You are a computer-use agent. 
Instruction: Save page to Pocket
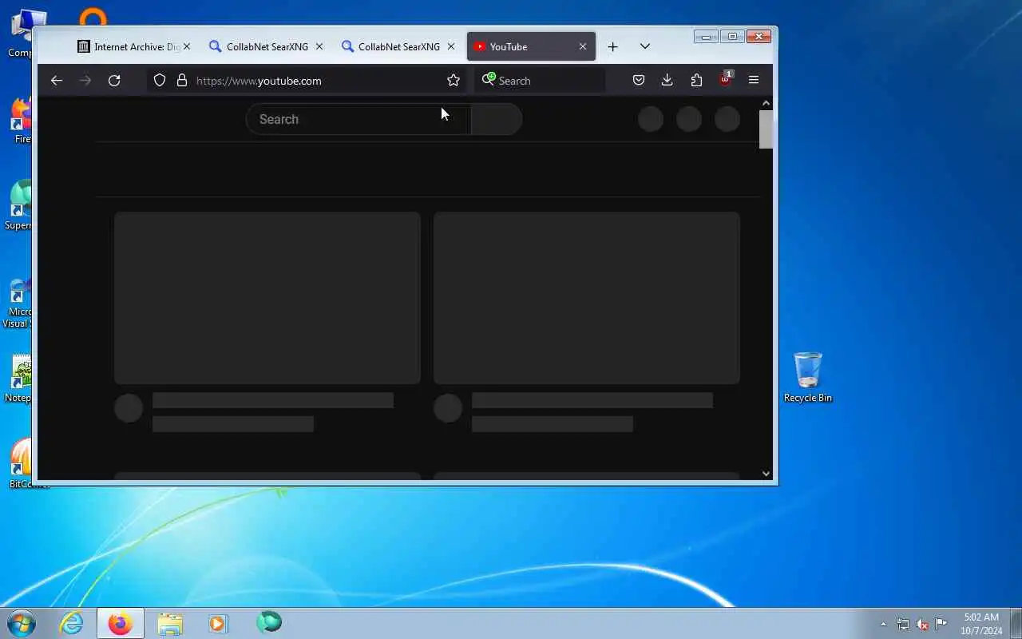(x=639, y=80)
